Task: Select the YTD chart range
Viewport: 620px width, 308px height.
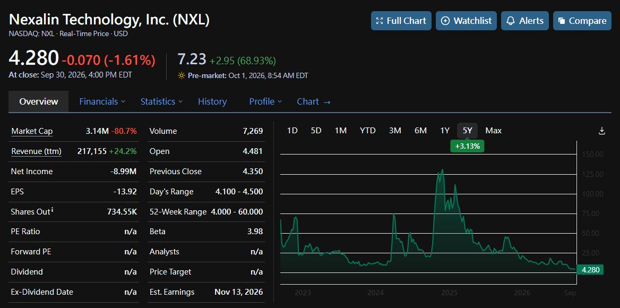Action: [368, 131]
